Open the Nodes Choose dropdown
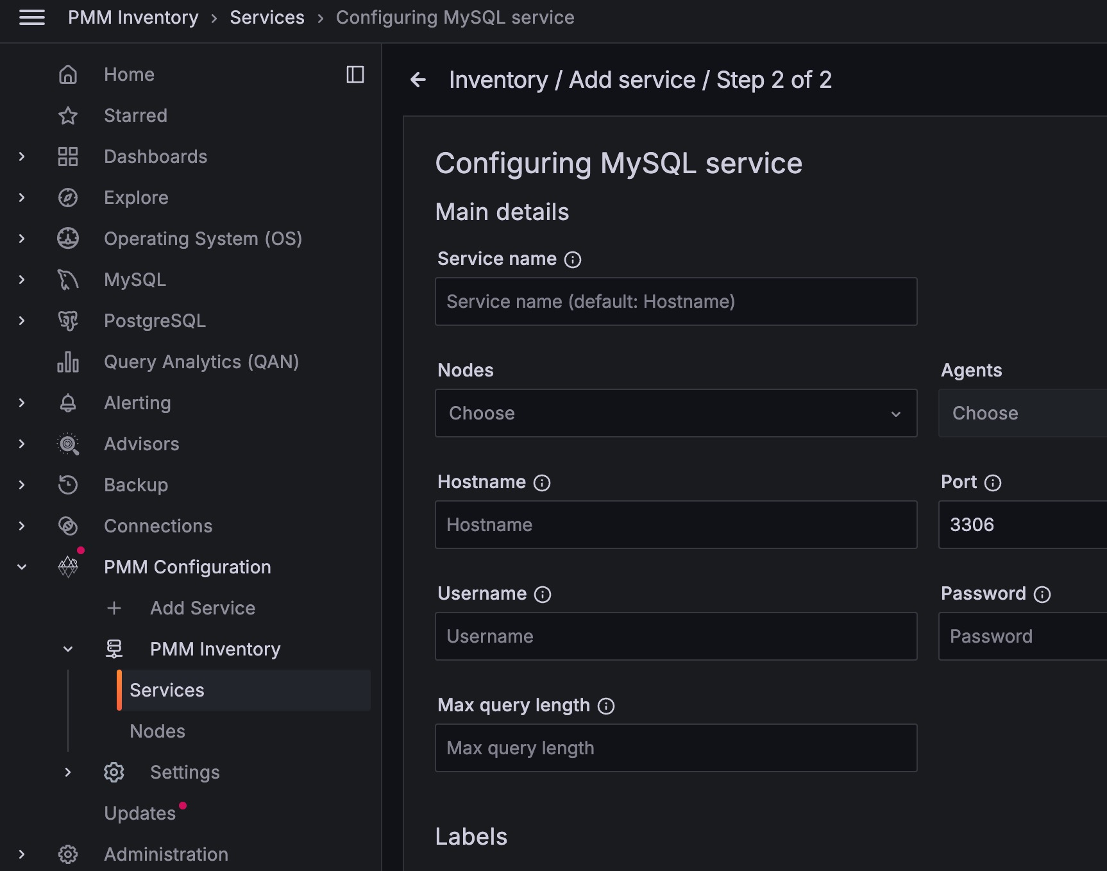The image size is (1107, 871). coord(676,413)
